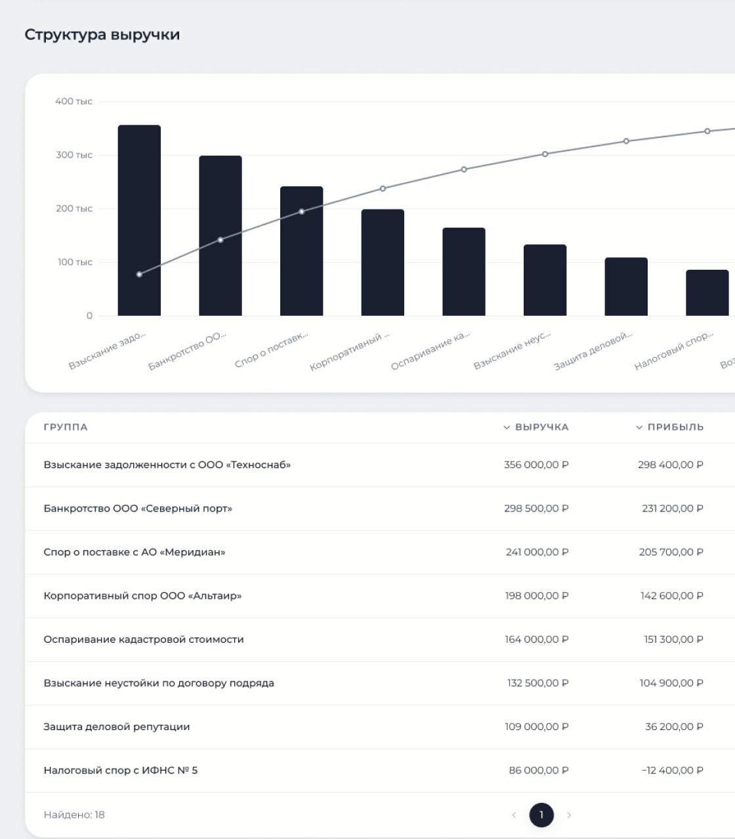The image size is (735, 839).
Task: Select page 1 in pagination
Action: click(x=541, y=815)
